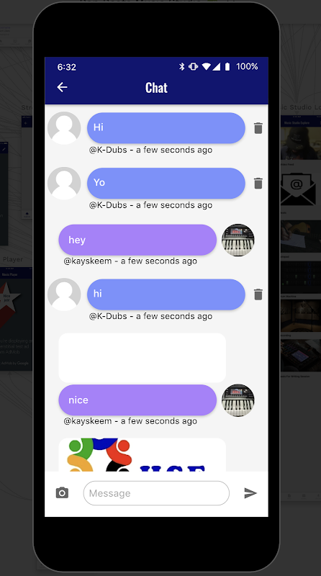Screen dimensions: 321x576
Task: Open K-Dubs avatar beside lowercase "hi" message
Action: point(64,294)
